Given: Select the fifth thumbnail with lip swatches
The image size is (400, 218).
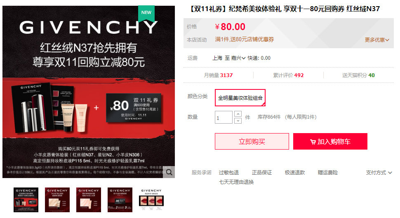Looking at the screenshot, I should tap(151, 200).
